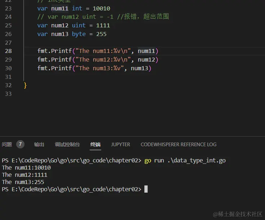
Task: Click the value 255 on line 26
Action: click(102, 34)
